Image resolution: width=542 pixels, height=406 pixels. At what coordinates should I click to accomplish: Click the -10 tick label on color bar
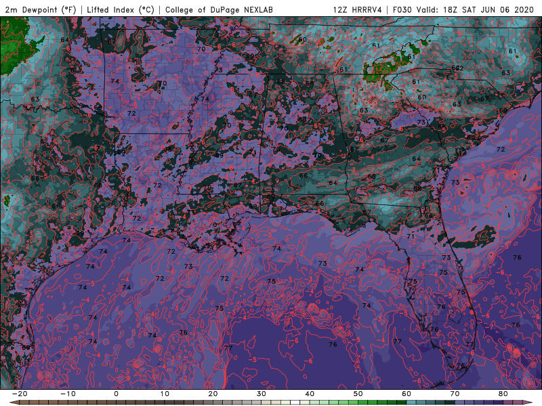[68, 394]
